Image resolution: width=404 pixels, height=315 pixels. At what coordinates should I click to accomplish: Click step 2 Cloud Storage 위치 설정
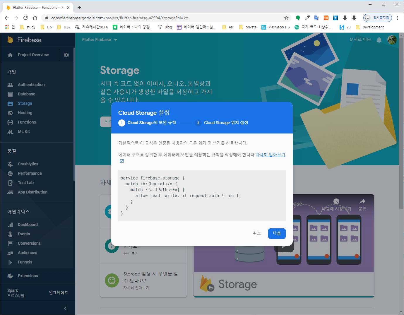[x=222, y=123]
